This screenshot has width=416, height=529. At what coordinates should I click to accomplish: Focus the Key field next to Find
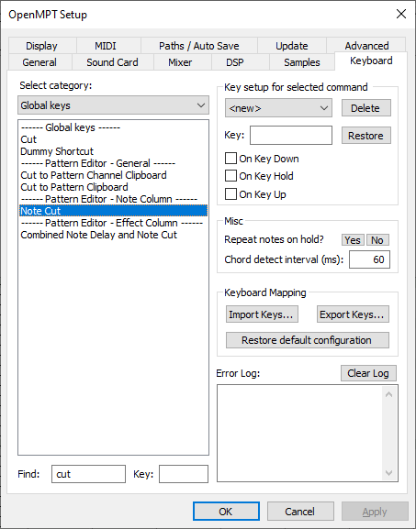tap(184, 474)
